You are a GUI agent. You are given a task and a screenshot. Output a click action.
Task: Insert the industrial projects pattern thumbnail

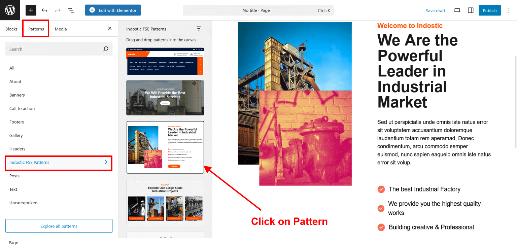(165, 202)
